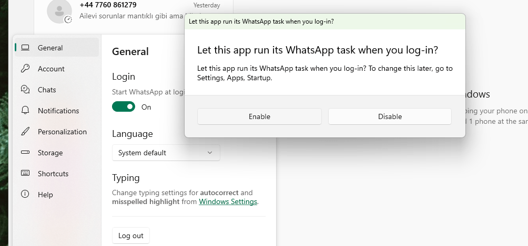Screen dimensions: 528x246
Task: Click the Language section heading
Action: pos(133,134)
